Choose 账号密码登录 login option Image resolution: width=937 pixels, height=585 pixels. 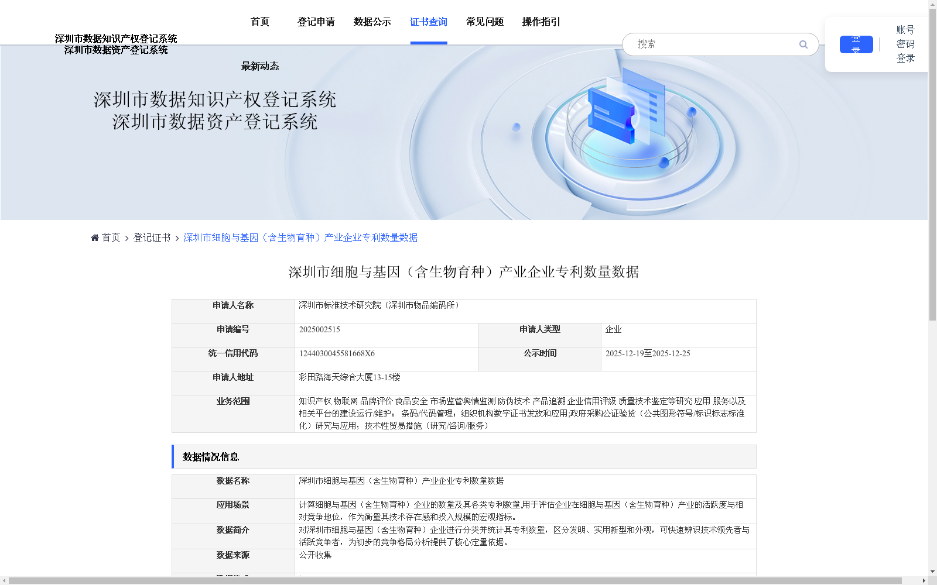905,44
